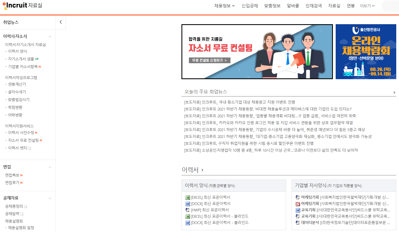The height and width of the screenshot is (232, 399).
Task: Open 채용설명회 일정 sidebar link
Action: tap(21, 228)
